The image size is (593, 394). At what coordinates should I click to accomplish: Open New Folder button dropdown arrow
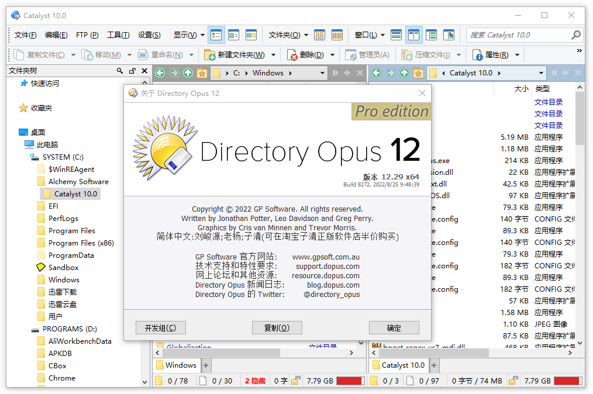click(274, 55)
